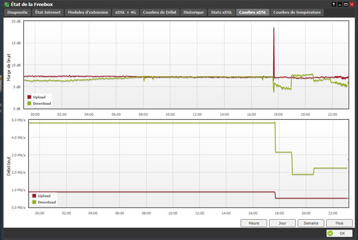Open the Modules d'extension tab
358x240 pixels.
click(x=88, y=13)
